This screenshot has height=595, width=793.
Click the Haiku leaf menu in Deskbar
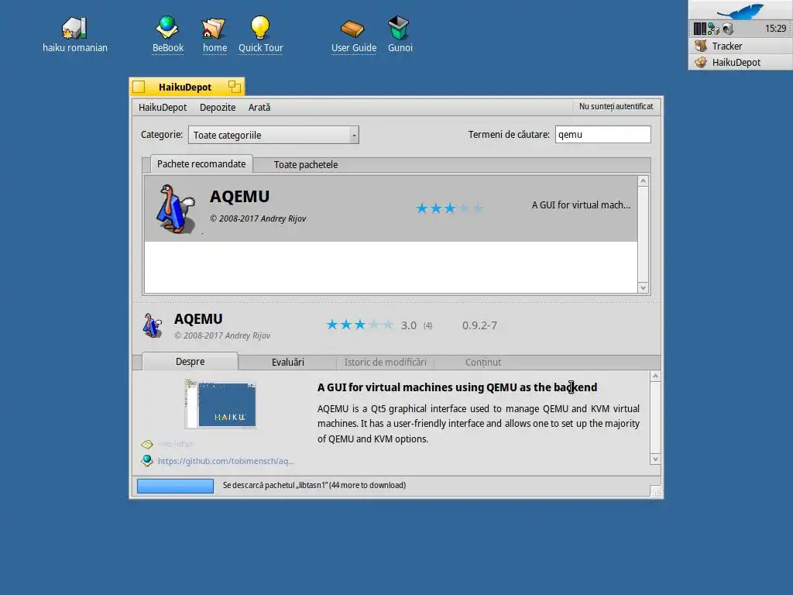[x=740, y=10]
